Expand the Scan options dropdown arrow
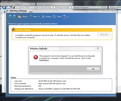This screenshot has width=121, height=101. [39, 17]
